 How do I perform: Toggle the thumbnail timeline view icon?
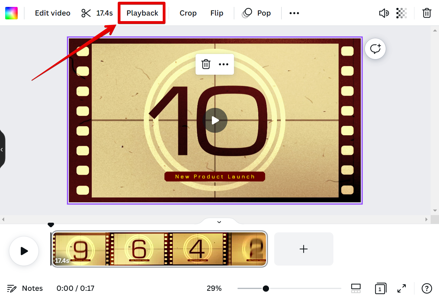pyautogui.click(x=356, y=288)
